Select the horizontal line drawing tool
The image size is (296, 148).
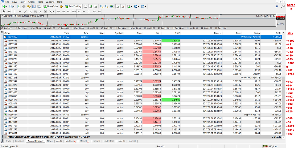point(20,11)
